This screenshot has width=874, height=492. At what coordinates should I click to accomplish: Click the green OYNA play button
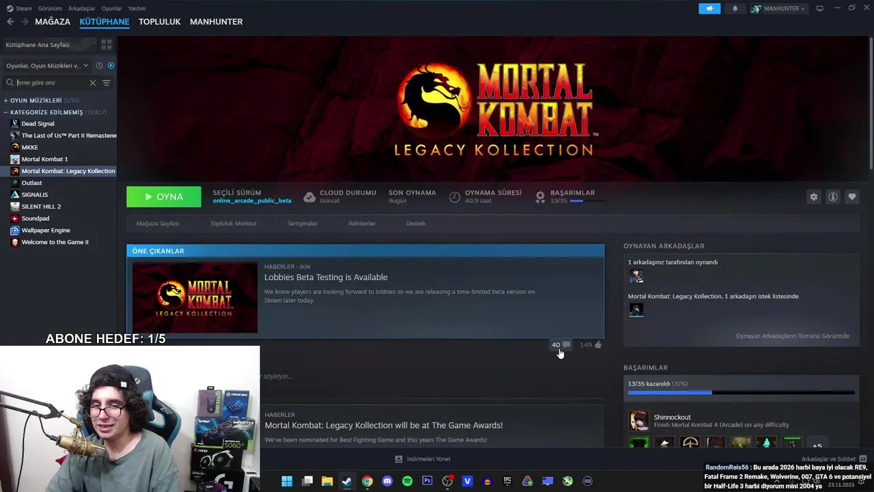click(x=164, y=197)
